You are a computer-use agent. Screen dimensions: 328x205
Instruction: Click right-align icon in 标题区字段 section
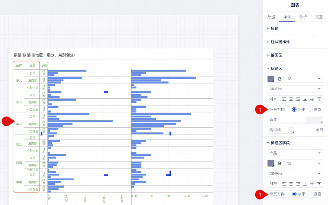pyautogui.click(x=298, y=184)
